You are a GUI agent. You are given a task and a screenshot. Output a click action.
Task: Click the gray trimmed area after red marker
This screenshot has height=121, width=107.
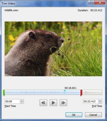(x=92, y=92)
